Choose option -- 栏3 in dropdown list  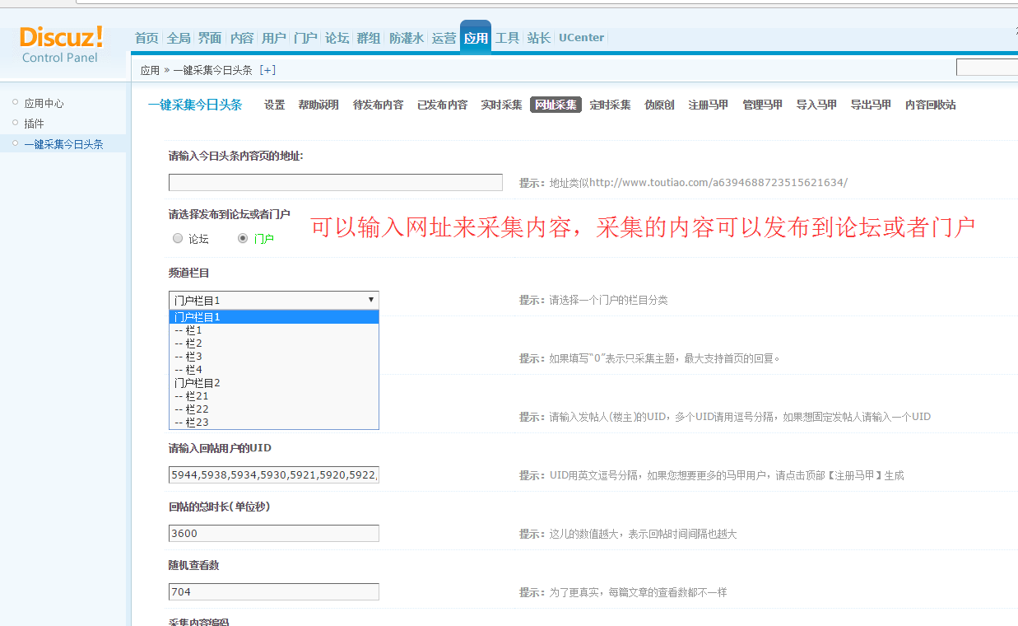coord(274,357)
